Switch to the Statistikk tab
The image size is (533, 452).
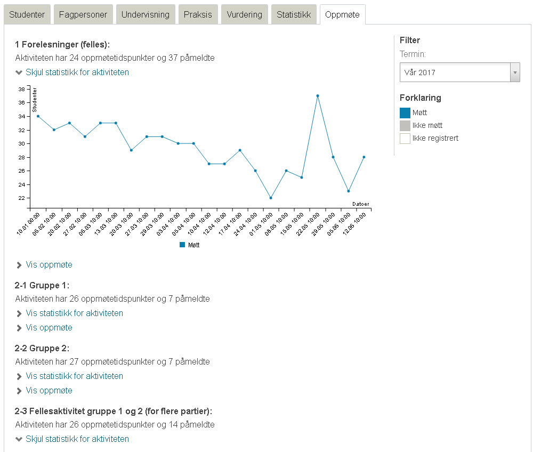(x=294, y=14)
